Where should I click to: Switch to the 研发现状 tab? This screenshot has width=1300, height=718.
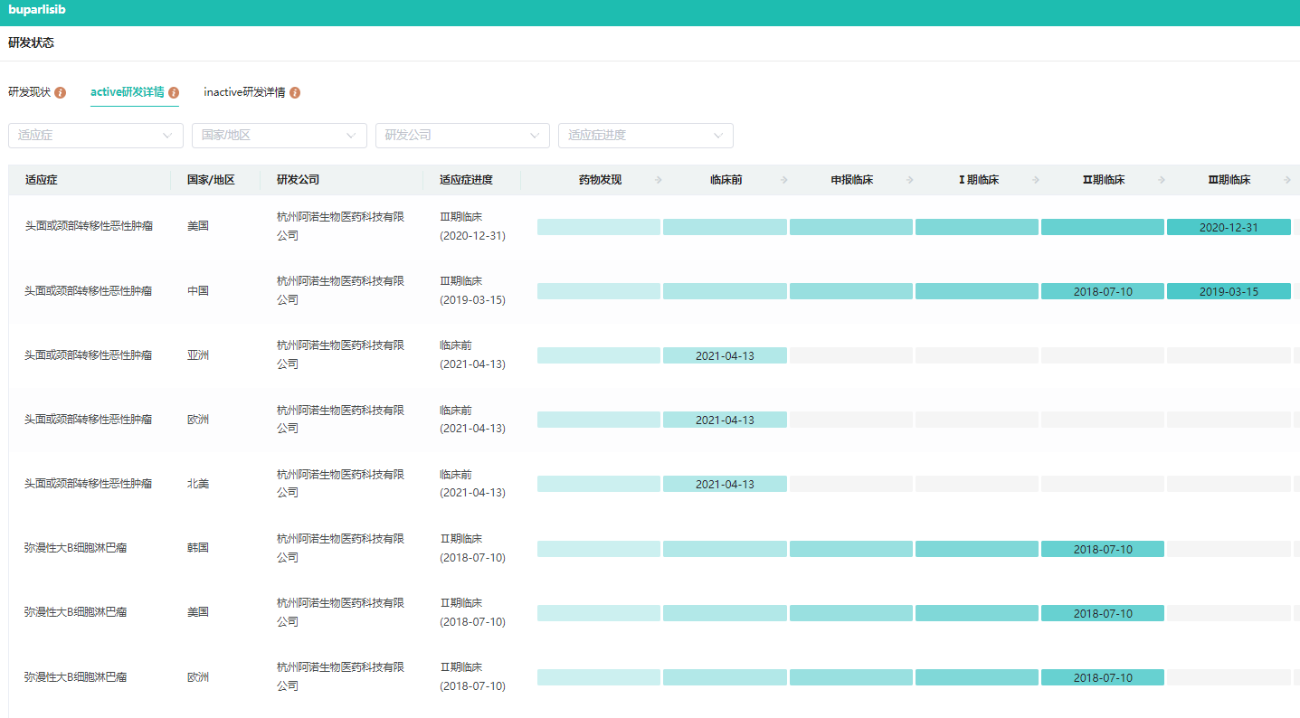coord(30,92)
